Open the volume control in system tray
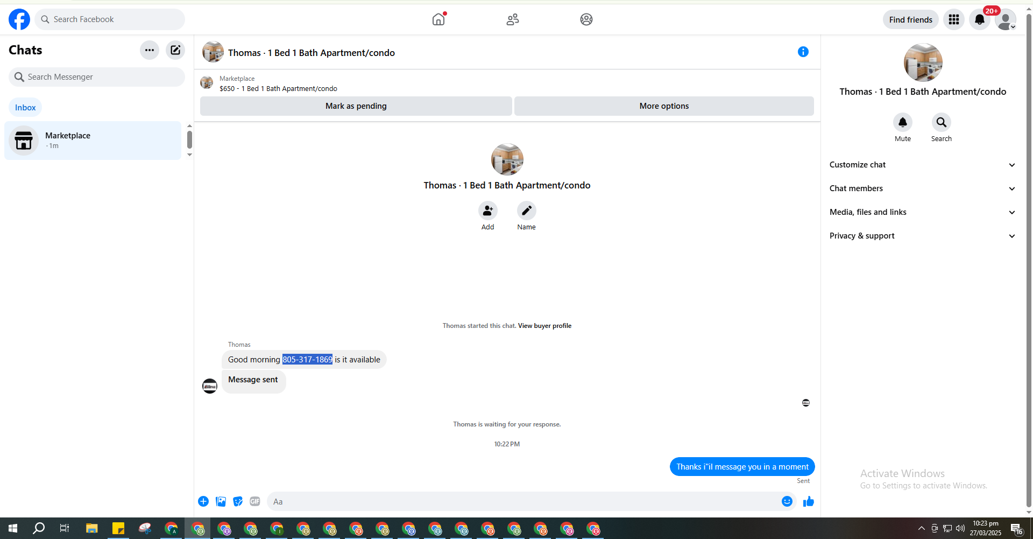 tap(960, 528)
